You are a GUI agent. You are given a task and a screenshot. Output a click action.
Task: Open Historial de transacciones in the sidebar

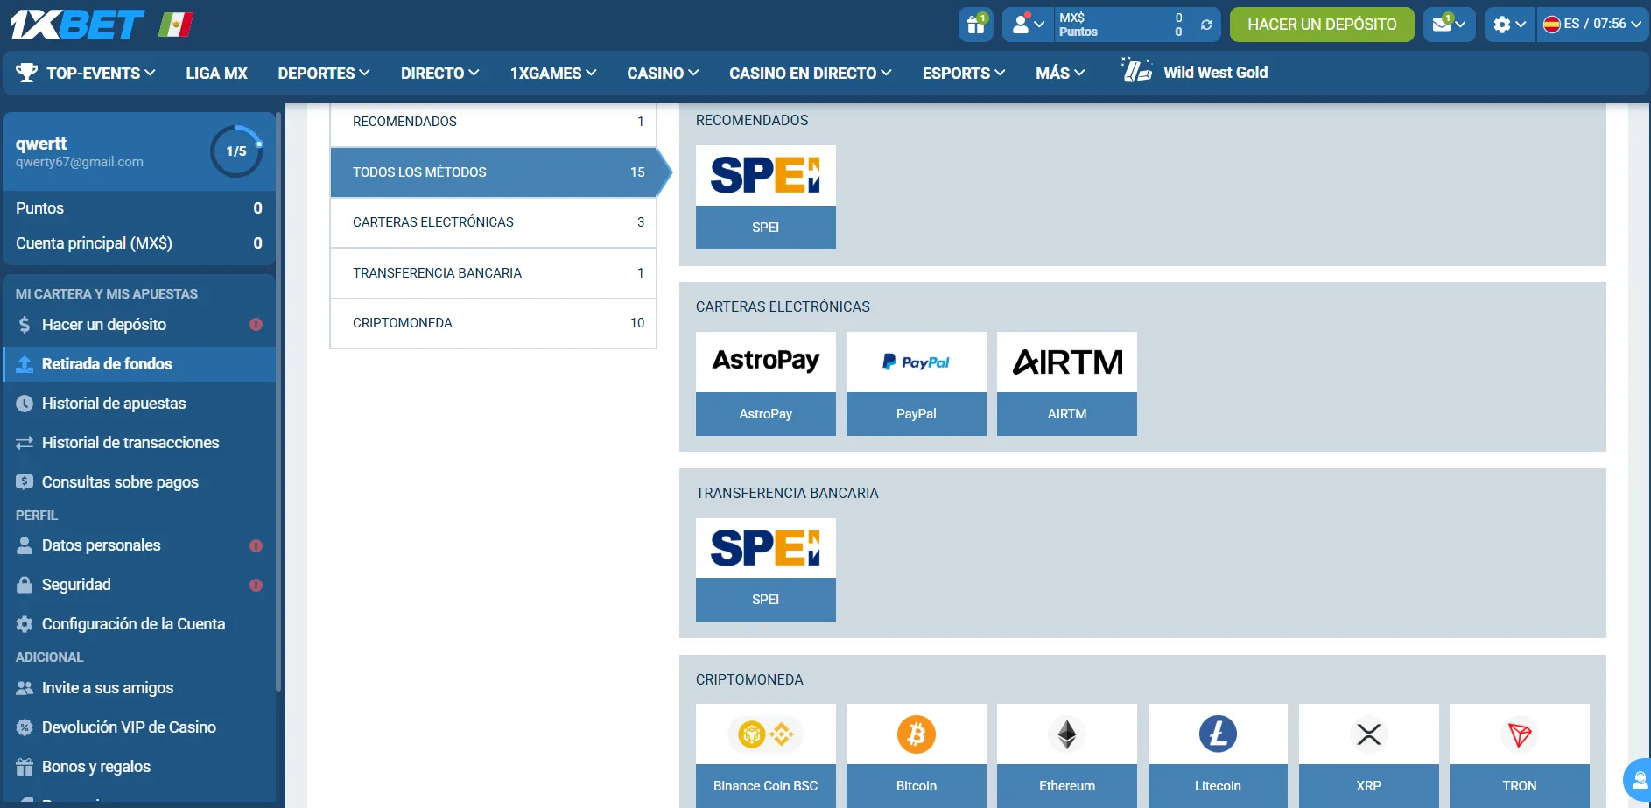tap(130, 443)
